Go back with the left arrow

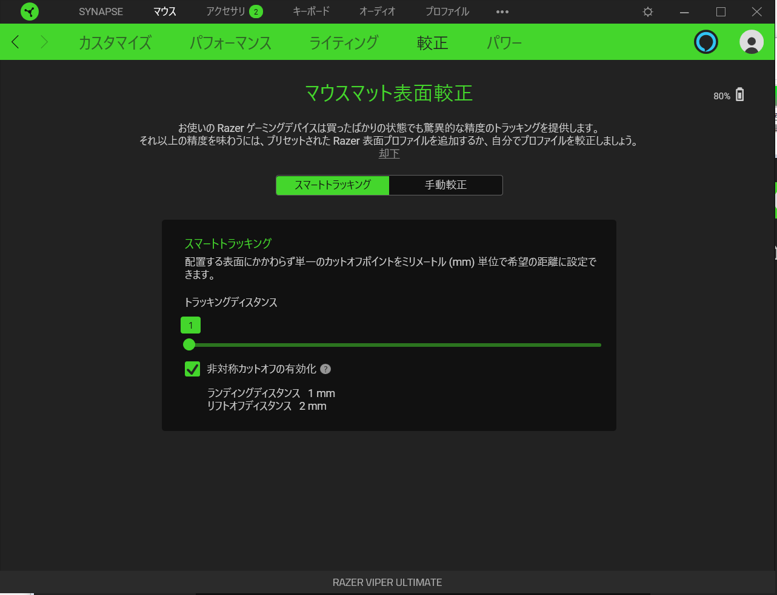click(x=16, y=42)
